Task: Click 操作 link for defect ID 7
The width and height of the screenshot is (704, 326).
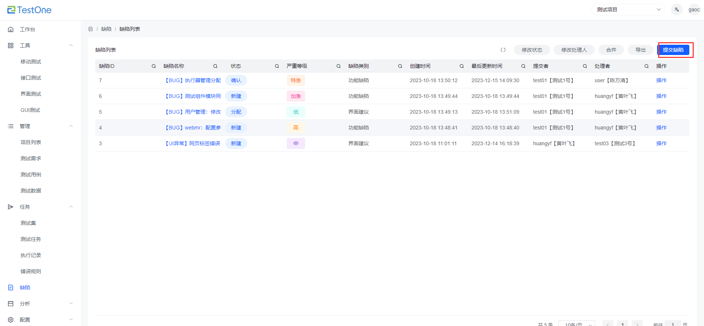Action: [661, 80]
